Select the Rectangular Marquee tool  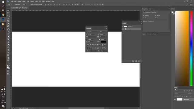[8, 13]
